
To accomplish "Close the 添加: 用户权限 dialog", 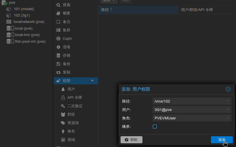I will [x=228, y=89].
